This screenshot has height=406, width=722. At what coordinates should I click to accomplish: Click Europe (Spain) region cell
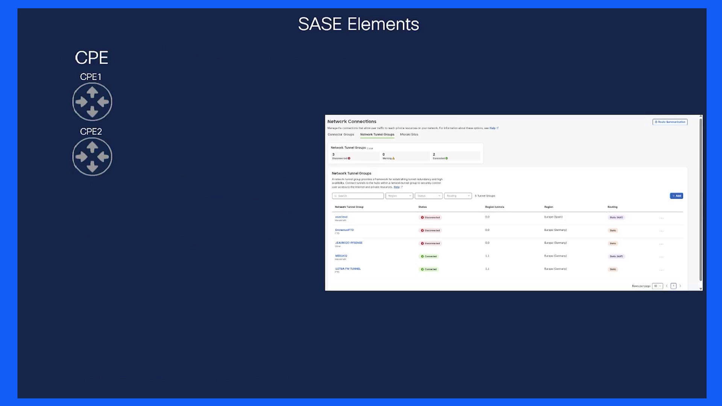(554, 217)
